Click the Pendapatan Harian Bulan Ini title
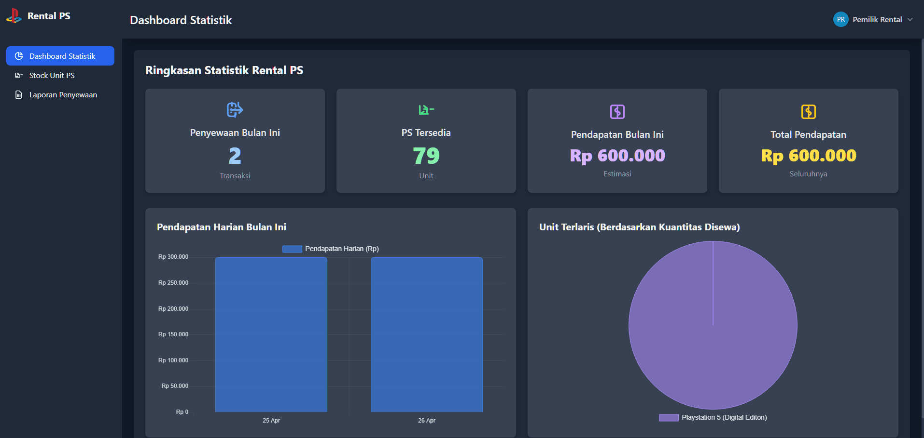 click(222, 227)
